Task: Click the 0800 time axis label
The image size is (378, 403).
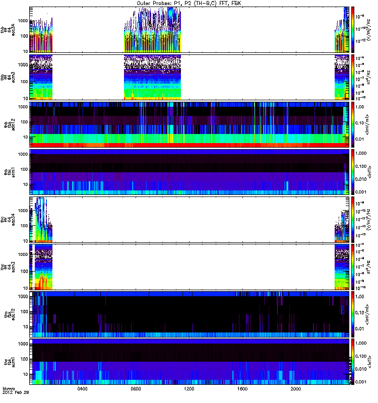Action: pyautogui.click(x=136, y=389)
